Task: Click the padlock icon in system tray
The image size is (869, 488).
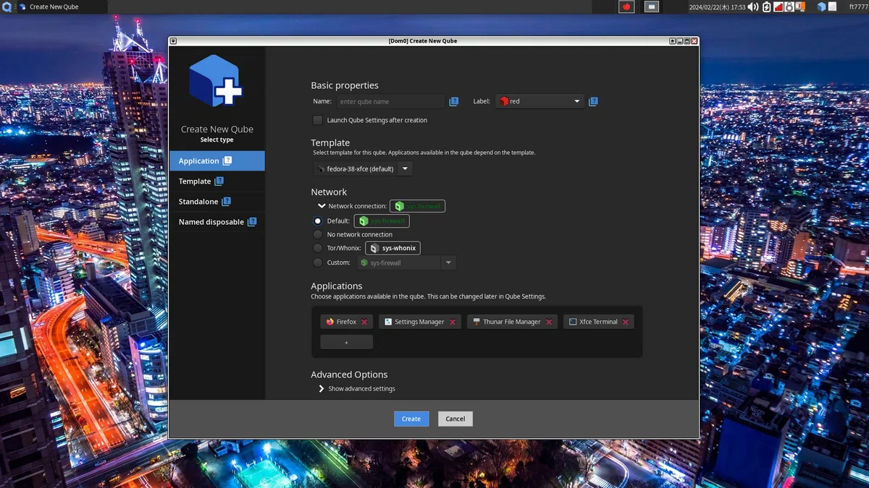Action: click(x=789, y=7)
